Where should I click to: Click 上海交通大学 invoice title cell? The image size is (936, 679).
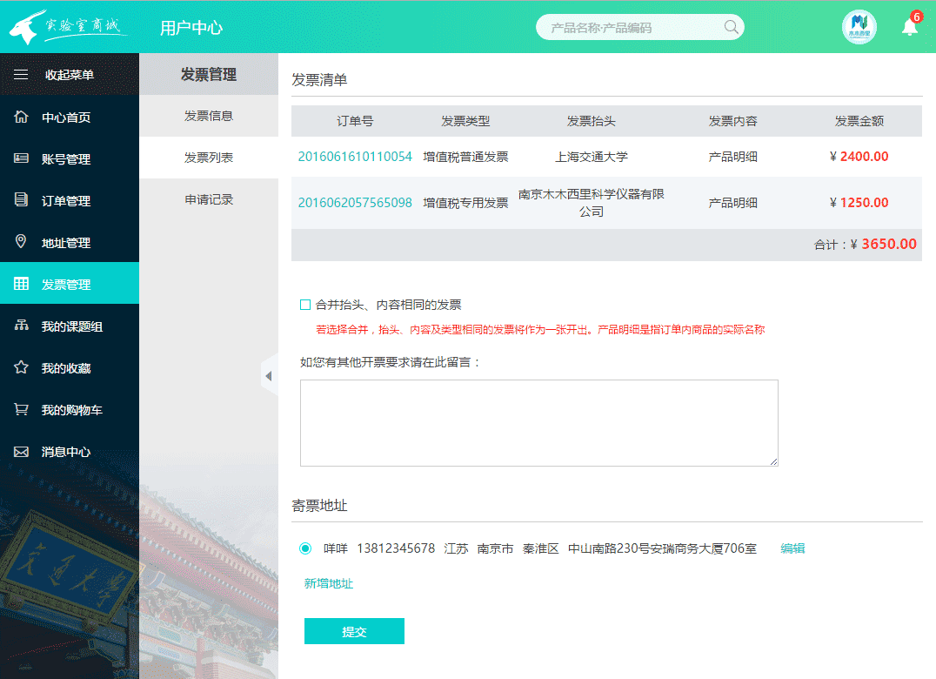click(591, 157)
